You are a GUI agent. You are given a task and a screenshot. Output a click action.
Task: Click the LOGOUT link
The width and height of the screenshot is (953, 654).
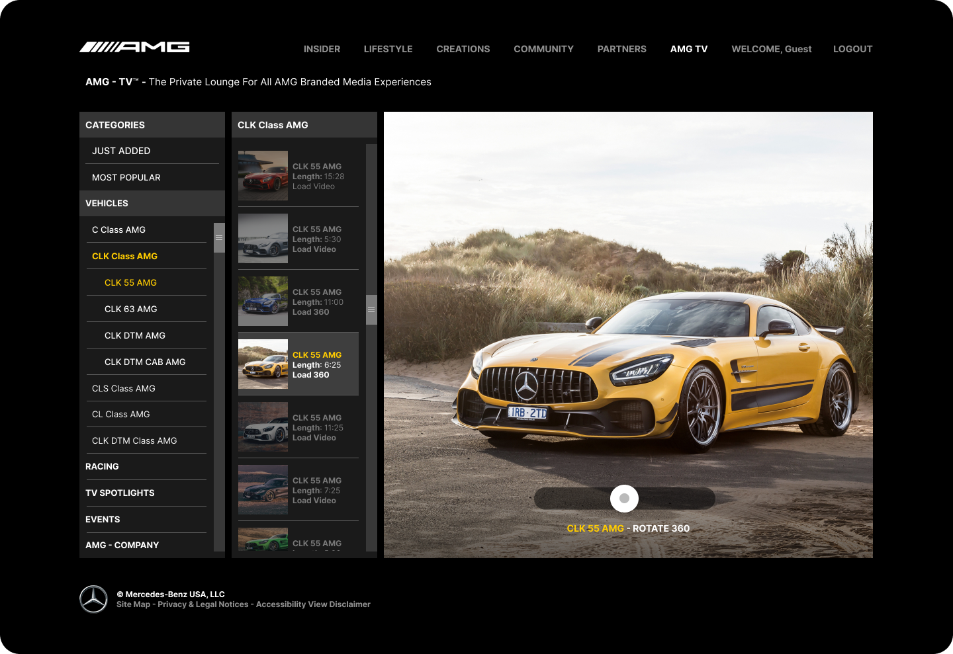[x=852, y=49]
